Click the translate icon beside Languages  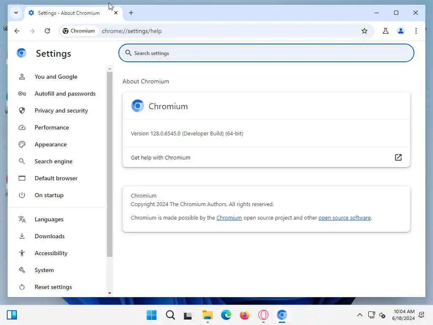[x=22, y=220]
